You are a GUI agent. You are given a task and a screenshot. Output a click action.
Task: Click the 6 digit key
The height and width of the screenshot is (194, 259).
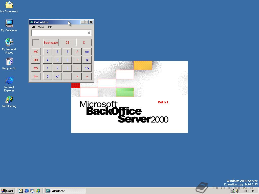67,60
